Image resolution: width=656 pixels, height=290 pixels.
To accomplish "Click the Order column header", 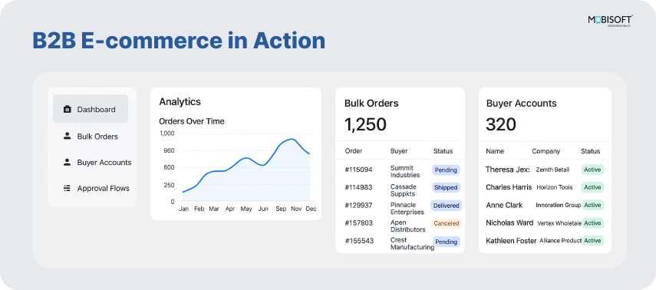I will click(354, 151).
